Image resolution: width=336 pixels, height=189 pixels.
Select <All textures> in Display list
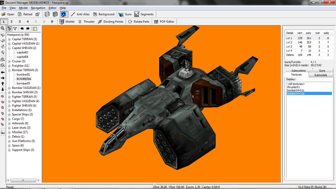pos(296,84)
